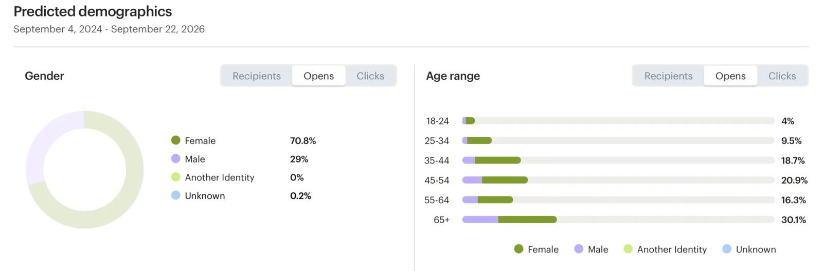Switch Gender chart to Clicks tab

point(370,76)
